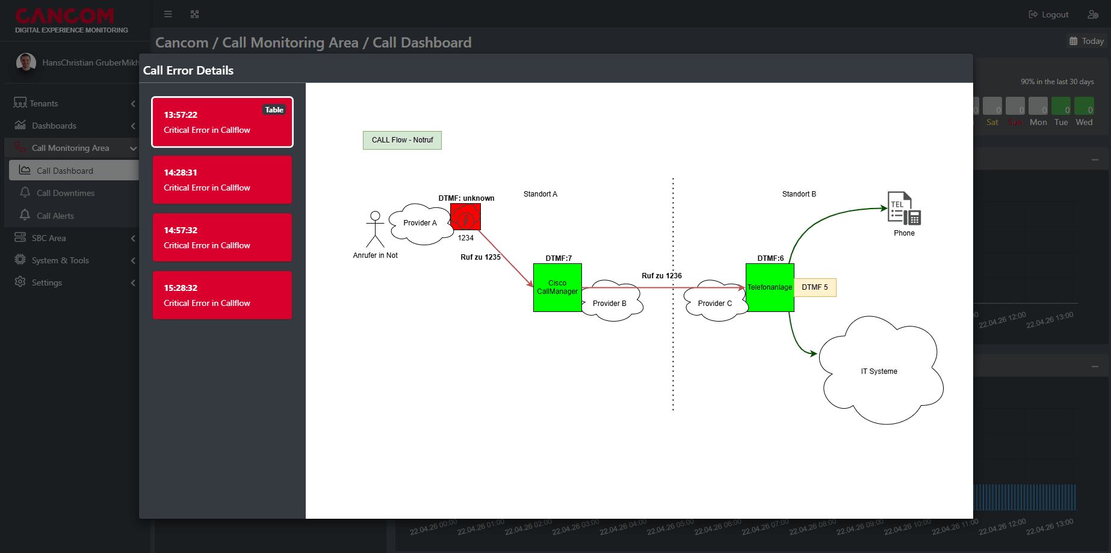Click the Ruf zu 1235 label
This screenshot has height=553, width=1111.
pyautogui.click(x=480, y=257)
